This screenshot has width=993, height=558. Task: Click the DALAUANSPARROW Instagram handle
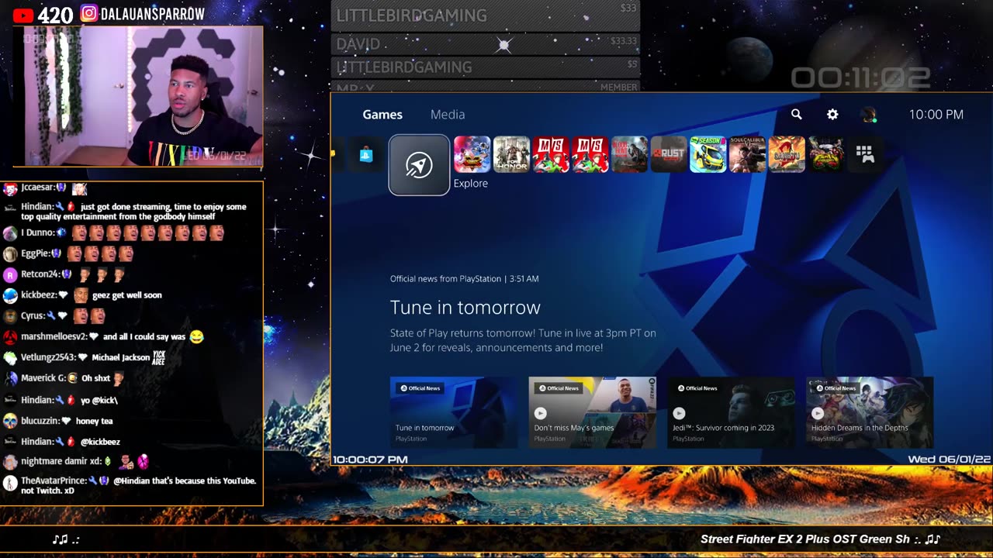click(153, 14)
